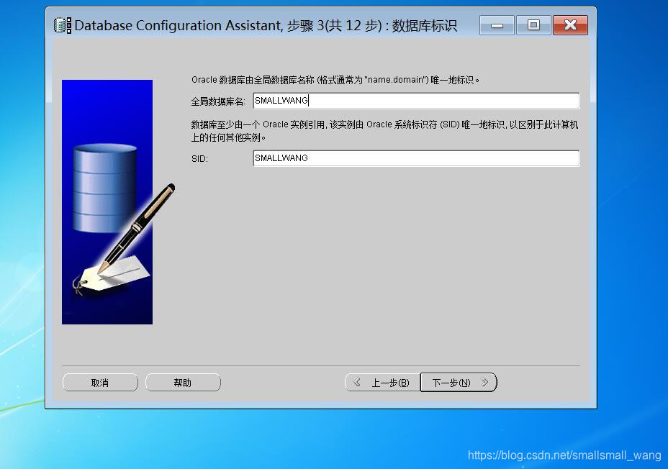Screen dimensions: 668x469
Task: Click the text mentioning "name.domain" format
Action: point(335,80)
